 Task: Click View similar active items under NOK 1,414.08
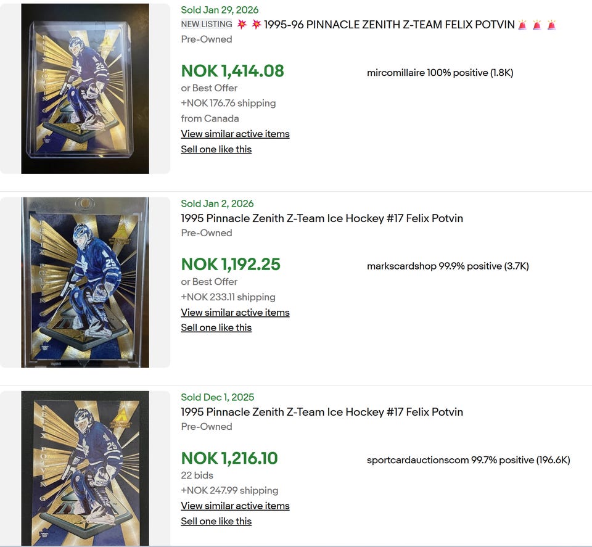(x=235, y=134)
